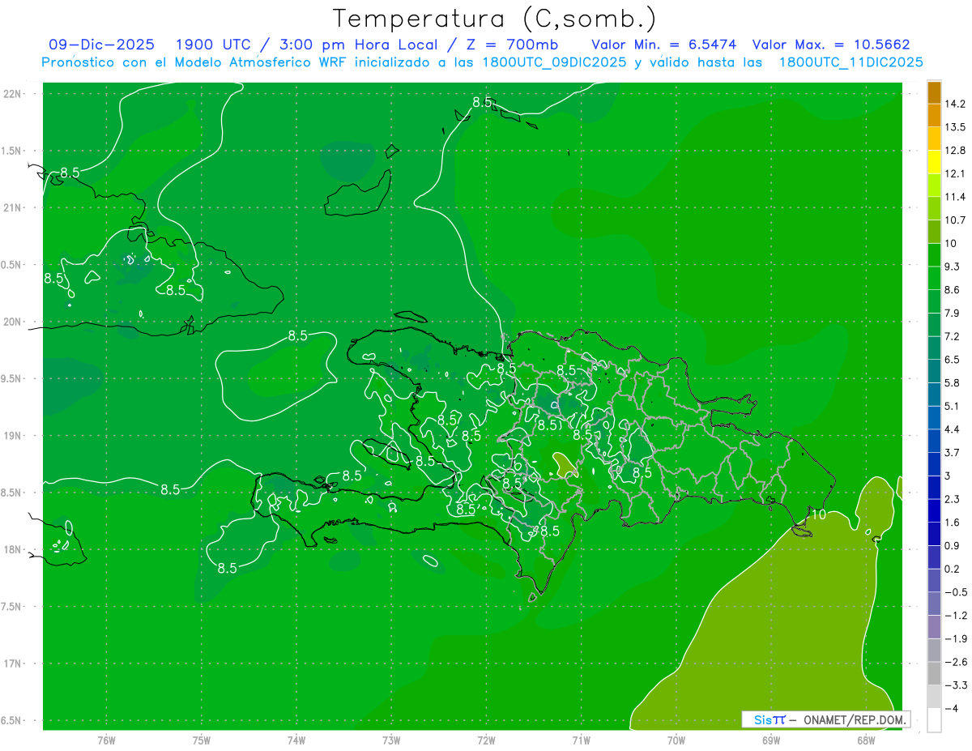Screen dimensions: 972x751
Task: Click the '12.1' value on the color scale
Action: pos(954,173)
